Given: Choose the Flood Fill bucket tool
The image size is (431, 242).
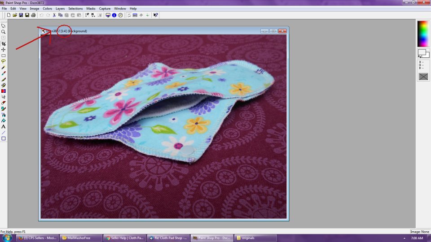Looking at the screenshot, I should coord(4,121).
